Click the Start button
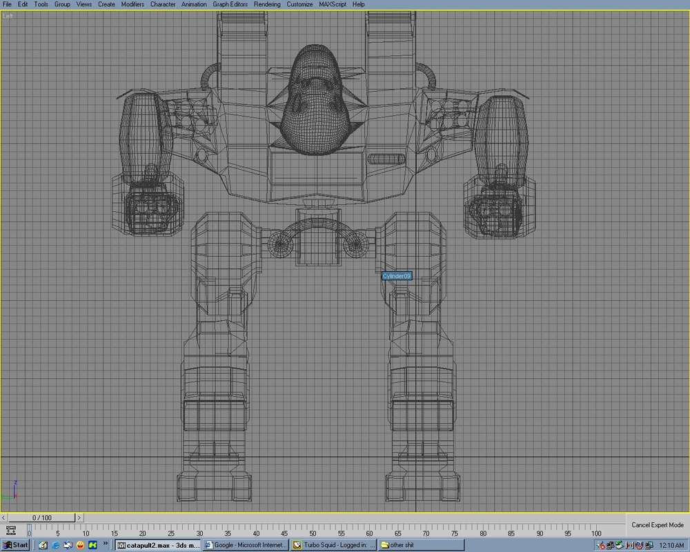The width and height of the screenshot is (690, 552). click(x=15, y=544)
